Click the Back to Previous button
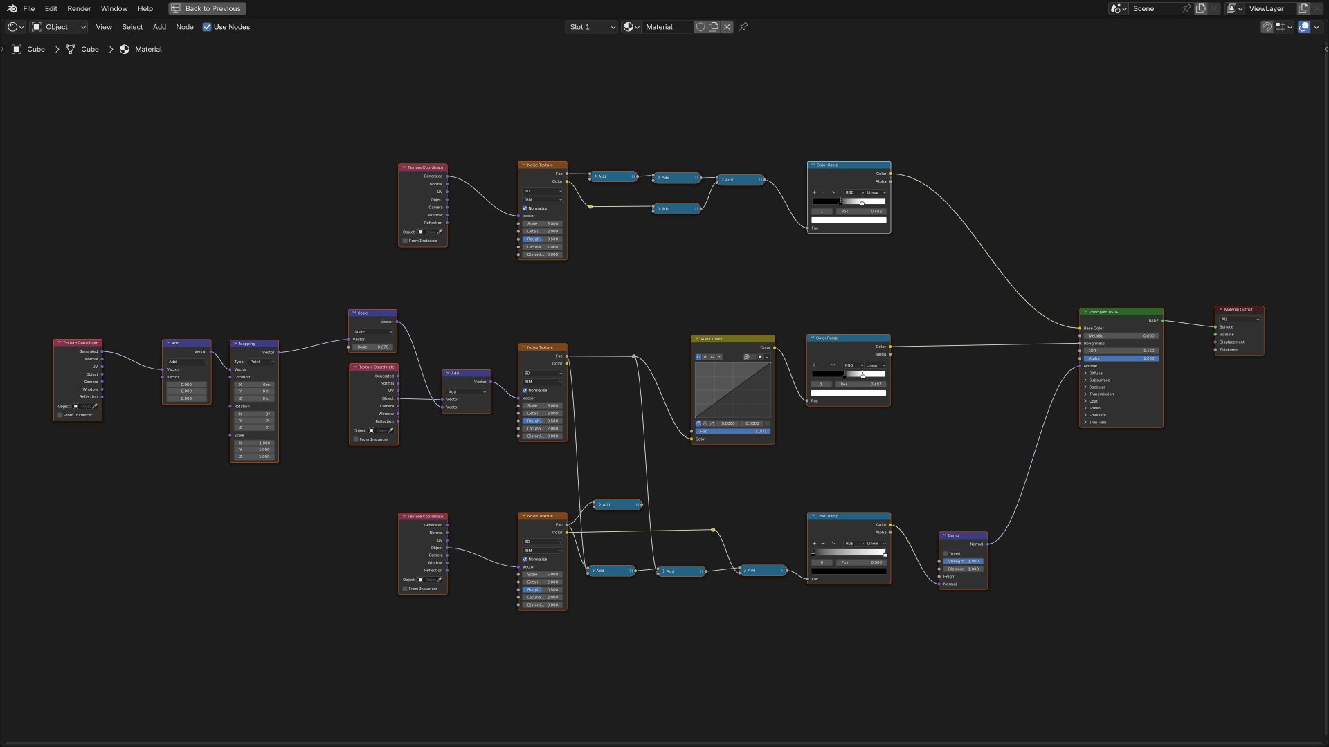 coord(207,8)
